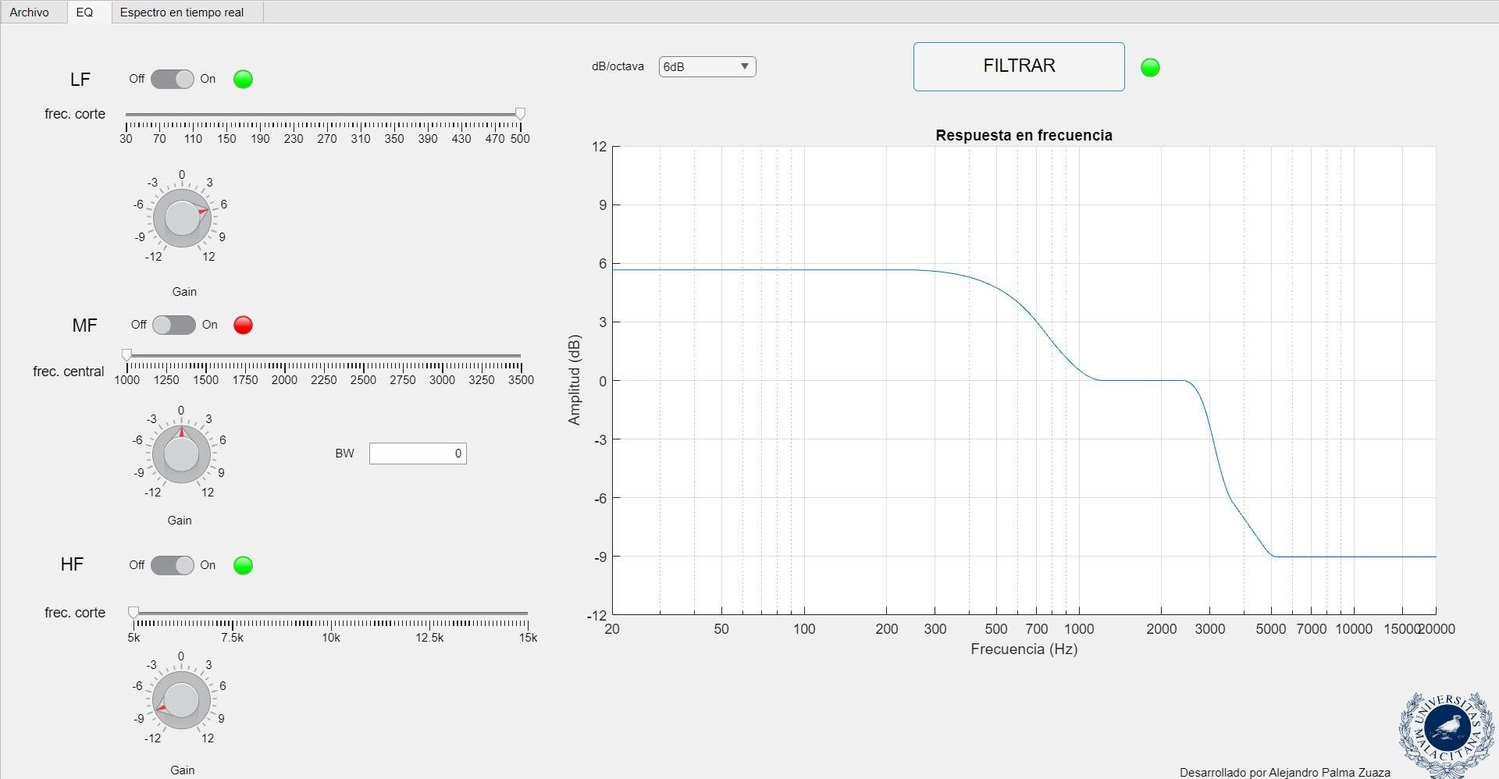
Task: Select the EQ tab
Action: (86, 12)
